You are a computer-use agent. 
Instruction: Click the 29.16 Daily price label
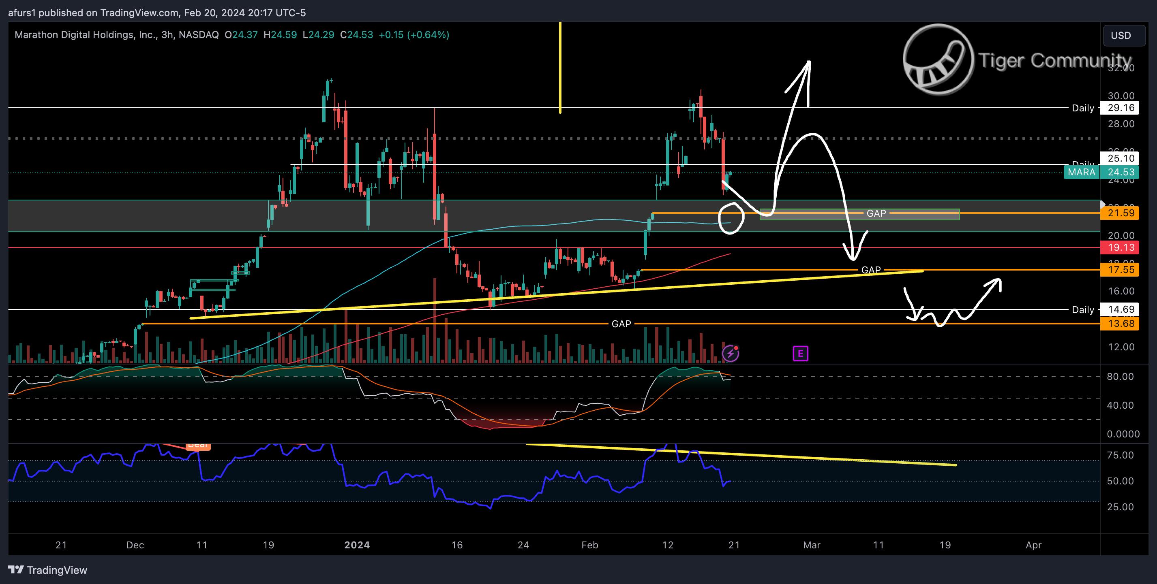pyautogui.click(x=1121, y=108)
